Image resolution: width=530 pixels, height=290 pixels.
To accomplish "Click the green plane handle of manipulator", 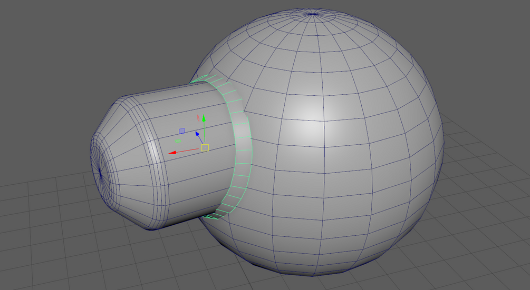I will pos(178,141).
